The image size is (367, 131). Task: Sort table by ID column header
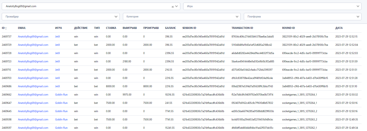4,28
